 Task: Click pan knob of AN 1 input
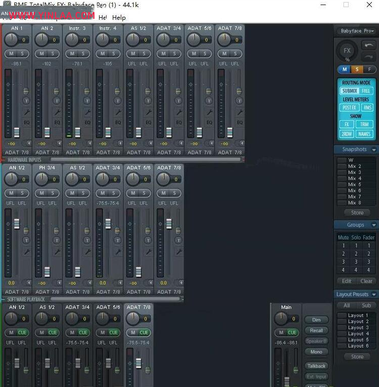[11, 40]
